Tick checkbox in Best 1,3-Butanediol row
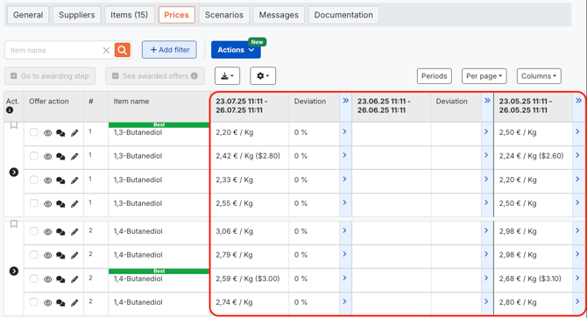This screenshot has width=587, height=318. pyautogui.click(x=34, y=132)
